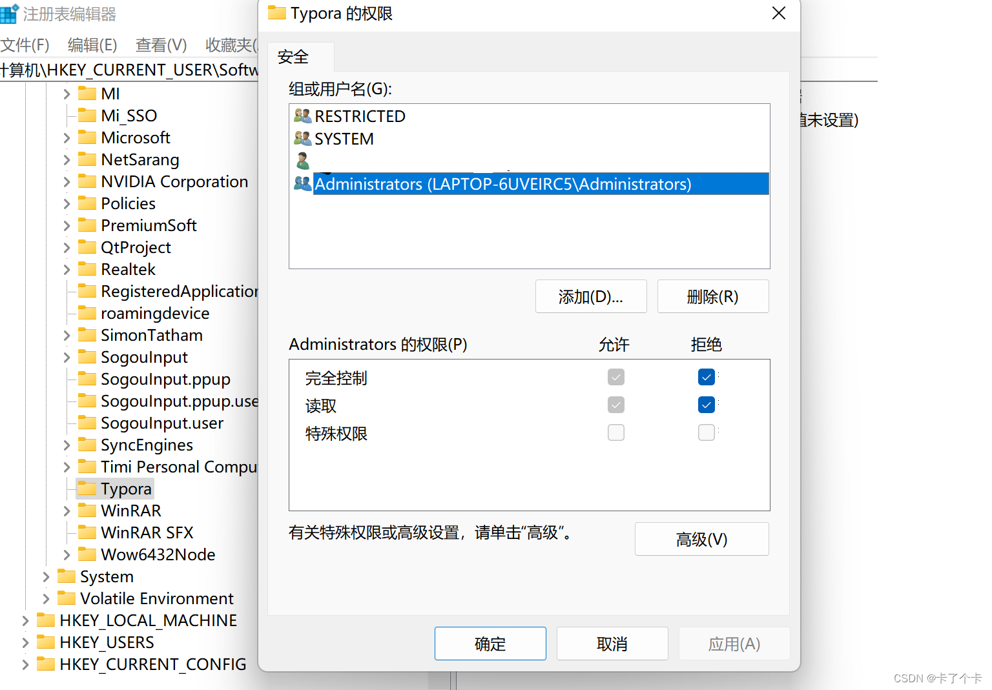
Task: Open the 文件(F) menu
Action: (25, 45)
